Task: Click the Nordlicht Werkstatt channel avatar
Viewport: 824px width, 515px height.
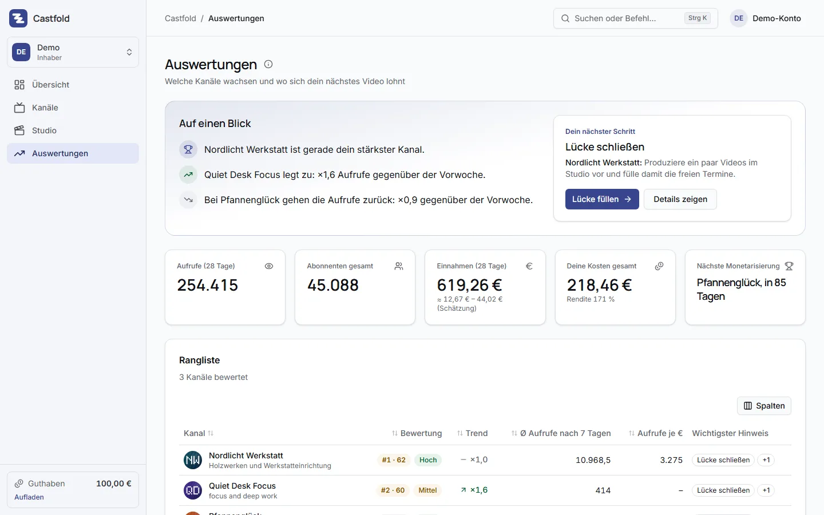Action: click(193, 460)
